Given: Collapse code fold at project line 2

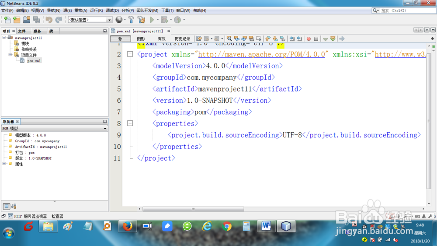Looking at the screenshot, I should coord(130,54).
